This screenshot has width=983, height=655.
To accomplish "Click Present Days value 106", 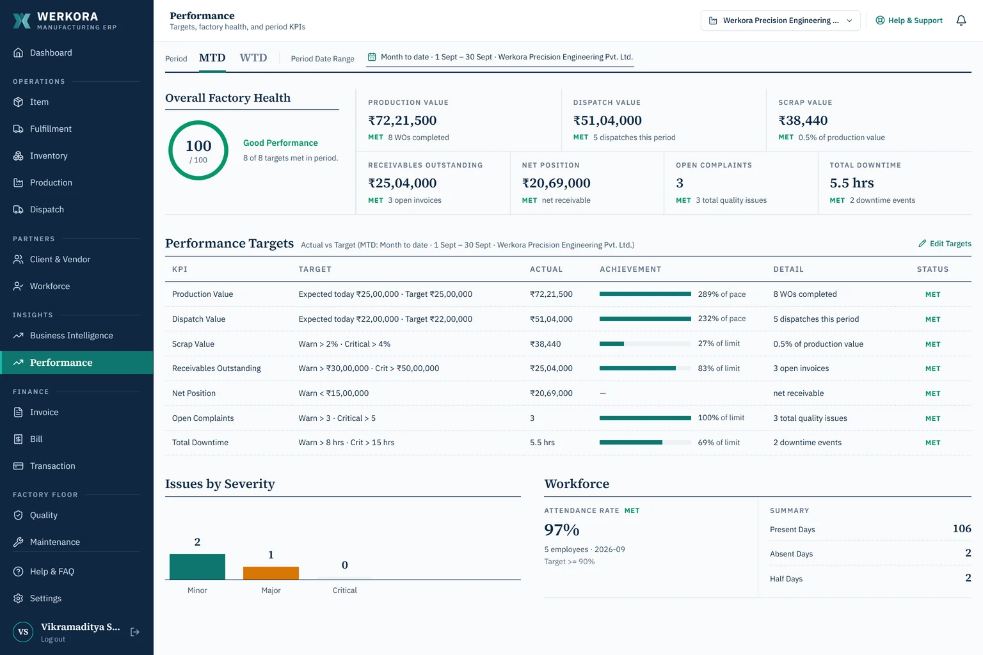I will (962, 529).
